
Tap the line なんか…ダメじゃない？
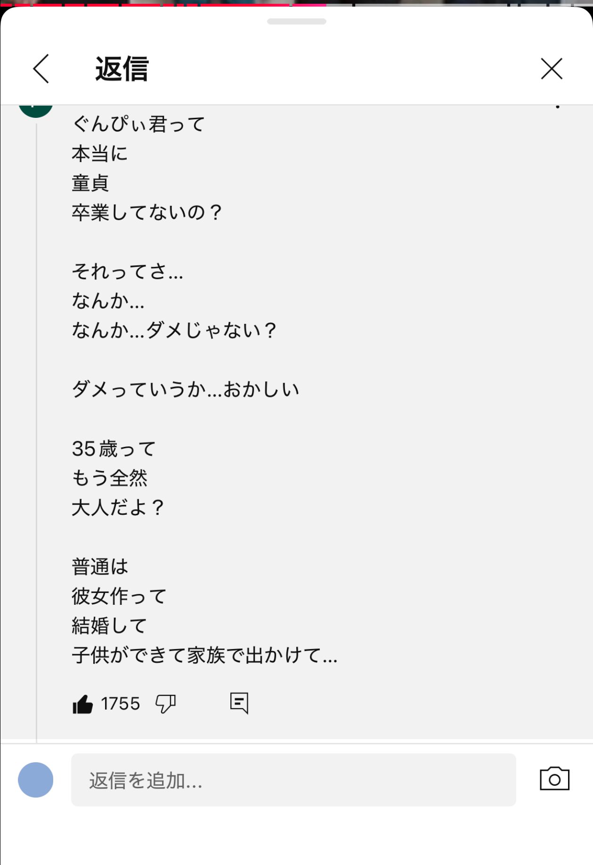174,330
